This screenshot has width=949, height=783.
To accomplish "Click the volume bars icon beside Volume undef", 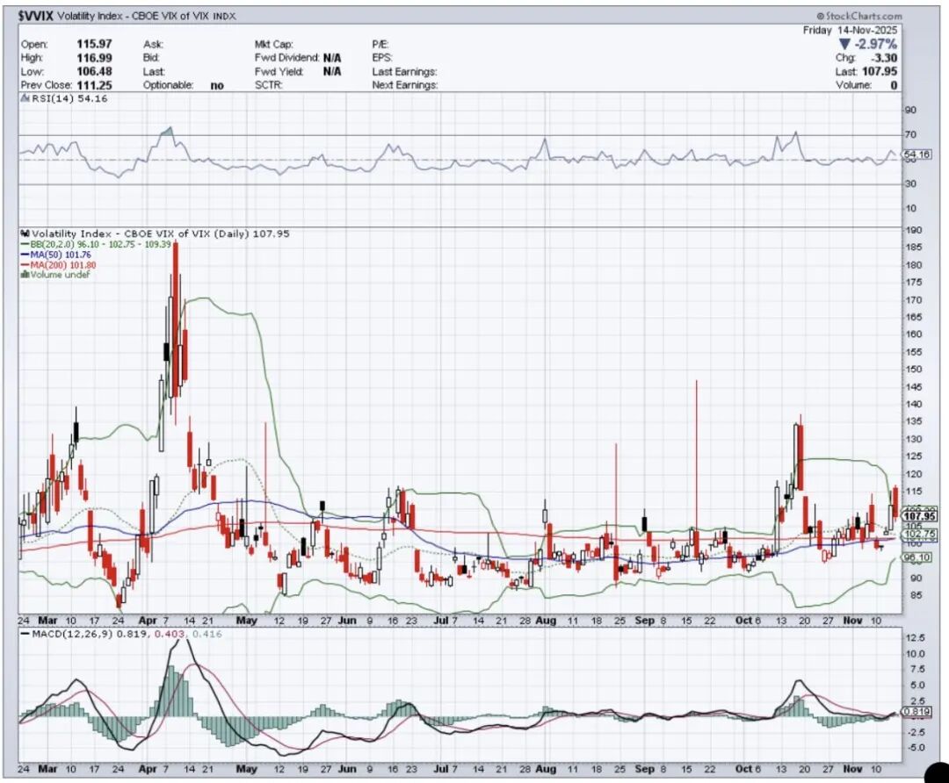I will coord(25,275).
